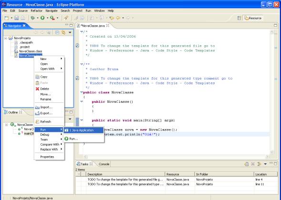Click the task marker on line 4
This screenshot has width=281, height=200.
(77, 46)
